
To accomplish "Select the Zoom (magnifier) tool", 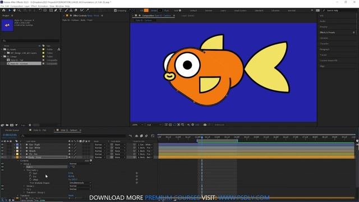I will (19, 10).
